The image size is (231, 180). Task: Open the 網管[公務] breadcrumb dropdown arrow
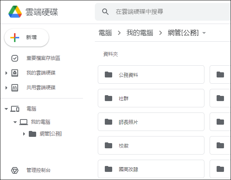[x=204, y=33]
